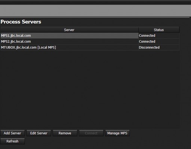Select the MPS2.jbc.local.com server row
Screen dimensions: 191x149
pyautogui.click(x=90, y=41)
